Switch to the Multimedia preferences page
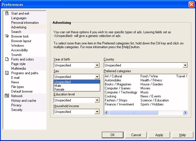The image size is (196, 141). point(18,68)
